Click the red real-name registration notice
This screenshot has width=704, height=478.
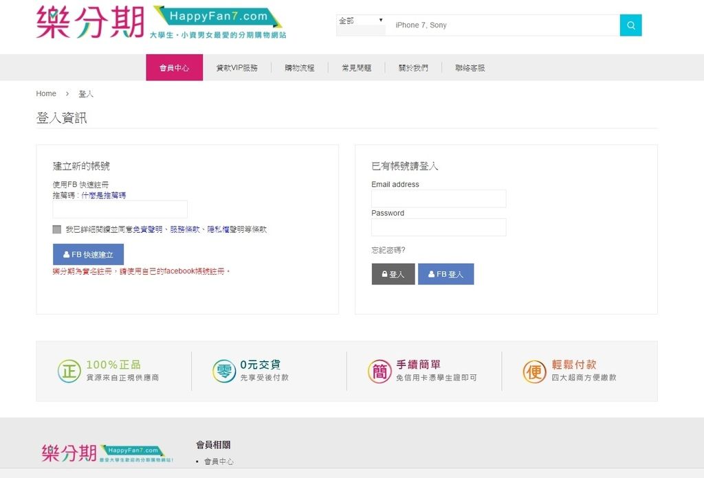(142, 271)
